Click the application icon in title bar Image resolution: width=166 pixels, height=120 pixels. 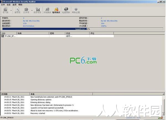pos(2,2)
